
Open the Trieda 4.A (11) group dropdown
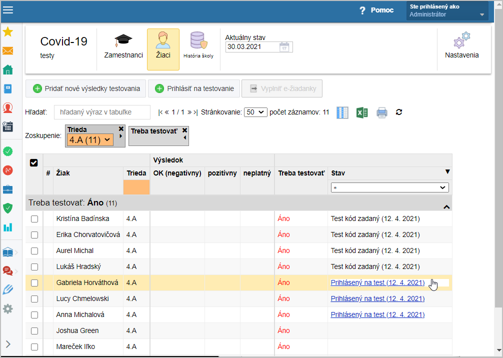pos(90,140)
